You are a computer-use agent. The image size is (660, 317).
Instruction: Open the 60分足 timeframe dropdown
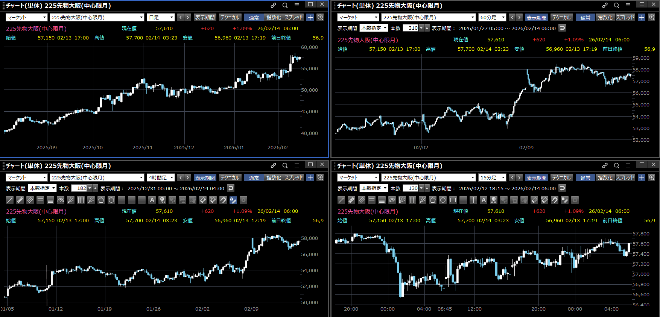[x=492, y=17]
